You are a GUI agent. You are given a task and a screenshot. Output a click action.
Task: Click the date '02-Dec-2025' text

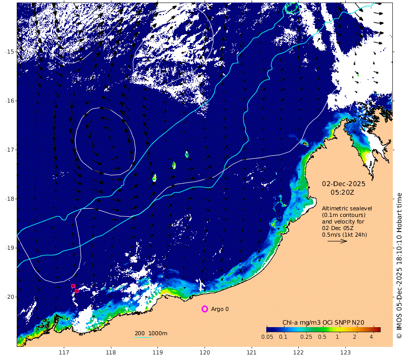tap(344, 184)
